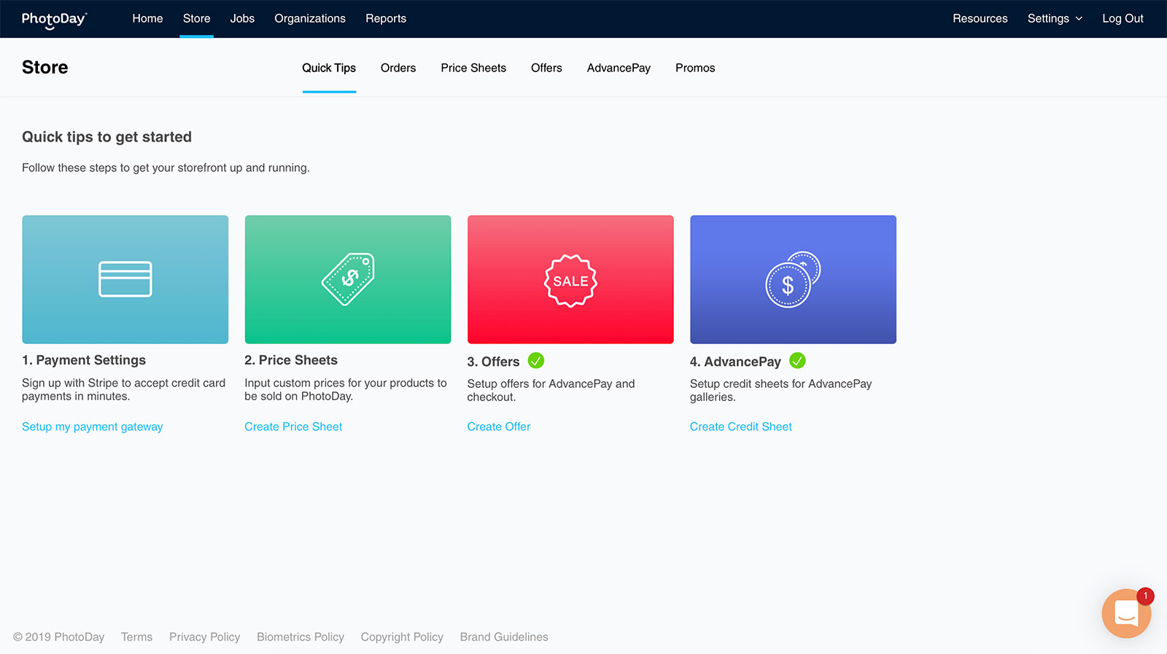The height and width of the screenshot is (654, 1167).
Task: Click the PhotoDay logo
Action: tap(54, 19)
